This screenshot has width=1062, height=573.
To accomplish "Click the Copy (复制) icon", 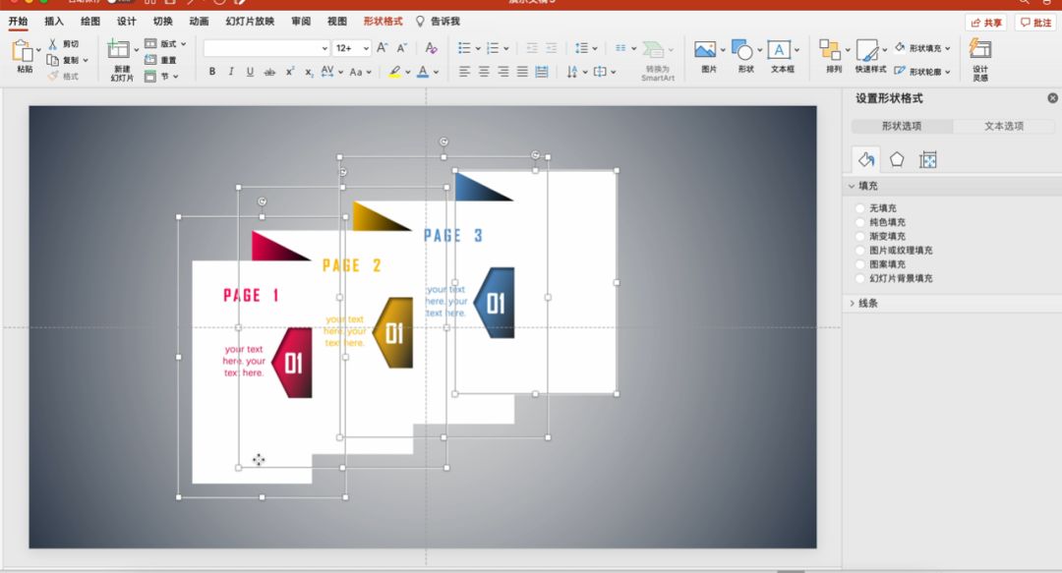I will point(52,60).
